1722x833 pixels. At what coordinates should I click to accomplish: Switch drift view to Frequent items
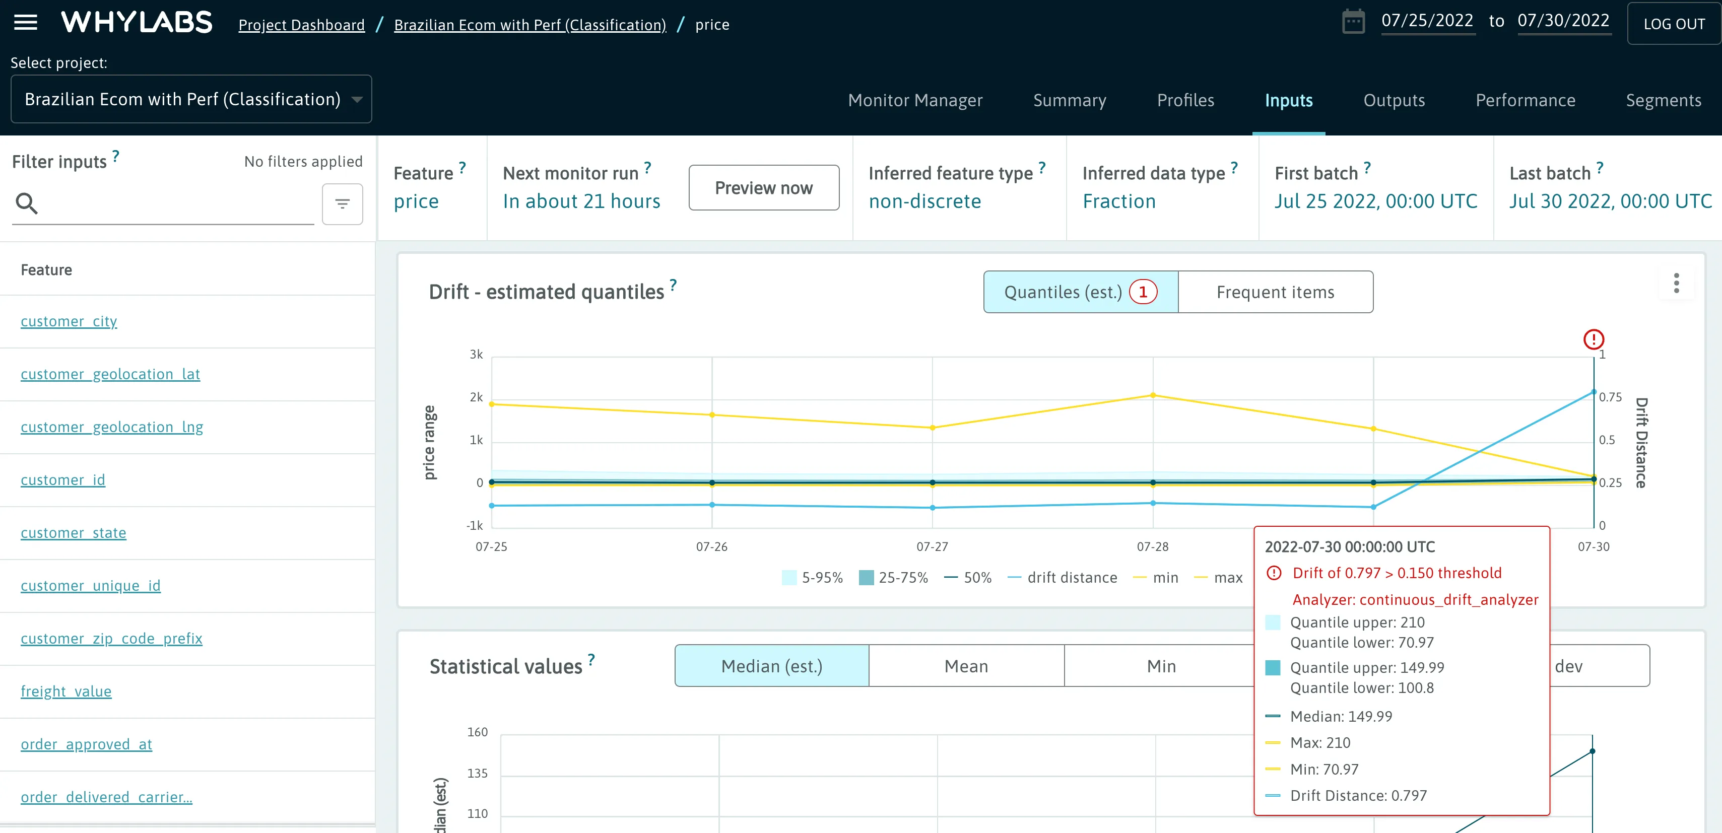1275,292
